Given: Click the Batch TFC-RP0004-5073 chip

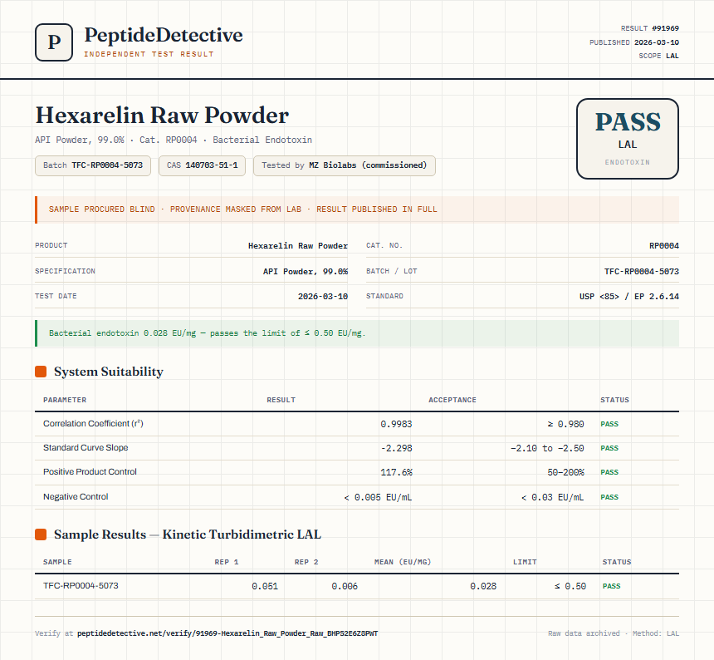Looking at the screenshot, I should point(93,165).
